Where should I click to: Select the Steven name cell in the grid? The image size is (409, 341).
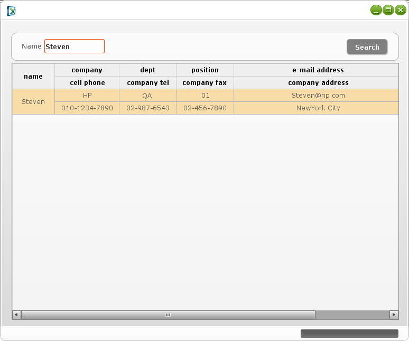33,102
